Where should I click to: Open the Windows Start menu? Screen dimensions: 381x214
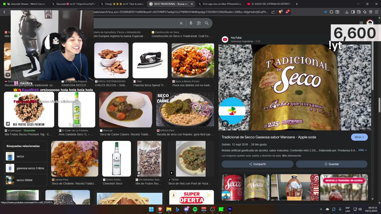point(151,209)
